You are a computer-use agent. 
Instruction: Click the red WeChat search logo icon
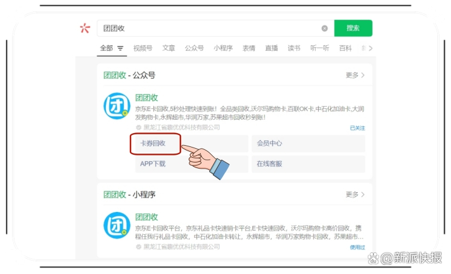click(85, 28)
